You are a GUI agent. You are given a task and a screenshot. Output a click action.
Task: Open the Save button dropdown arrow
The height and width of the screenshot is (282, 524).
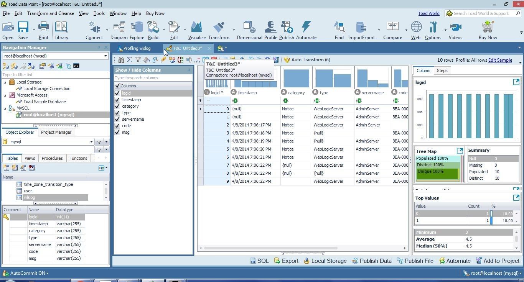tap(34, 30)
